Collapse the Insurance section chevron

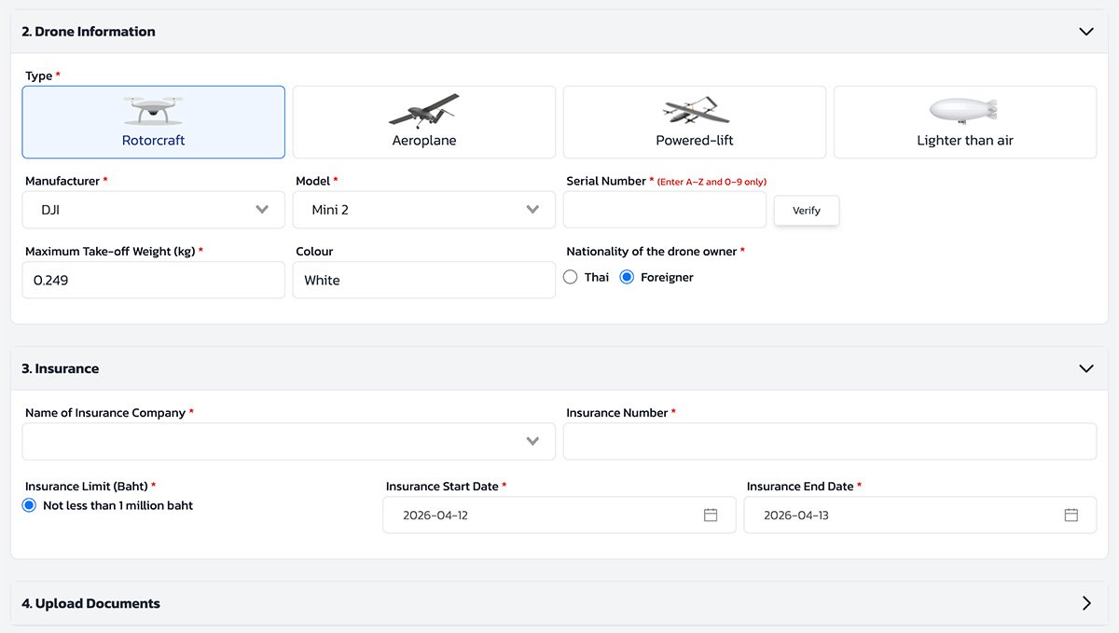pyautogui.click(x=1085, y=369)
